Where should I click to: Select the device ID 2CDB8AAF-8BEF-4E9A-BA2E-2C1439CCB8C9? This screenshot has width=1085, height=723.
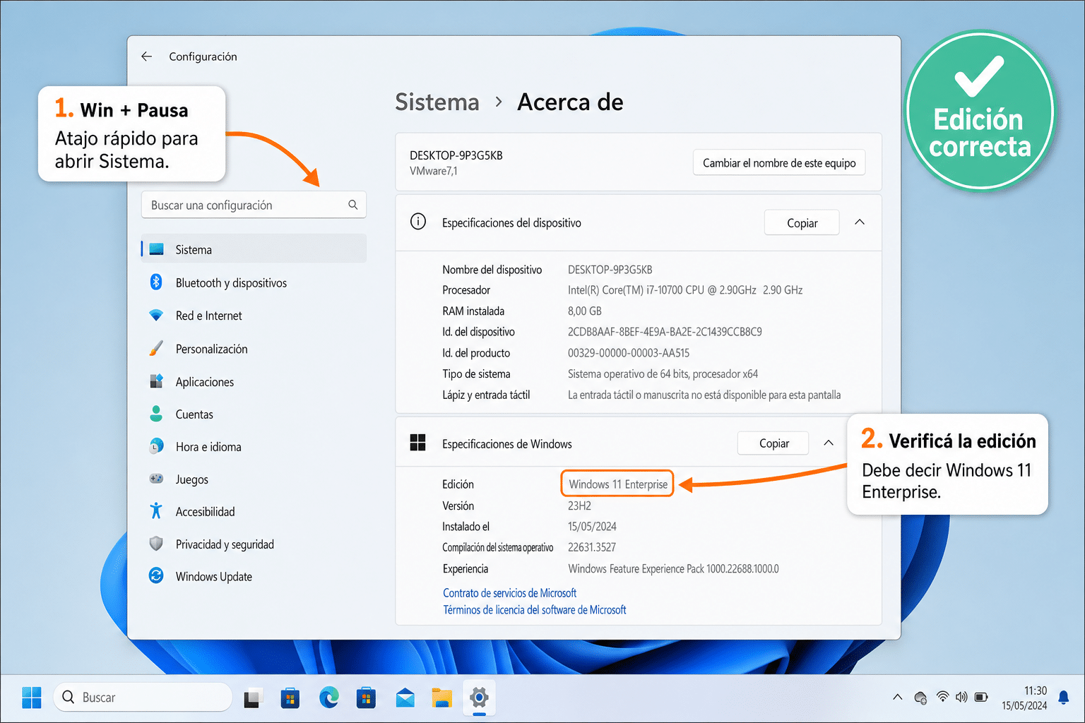(x=665, y=332)
